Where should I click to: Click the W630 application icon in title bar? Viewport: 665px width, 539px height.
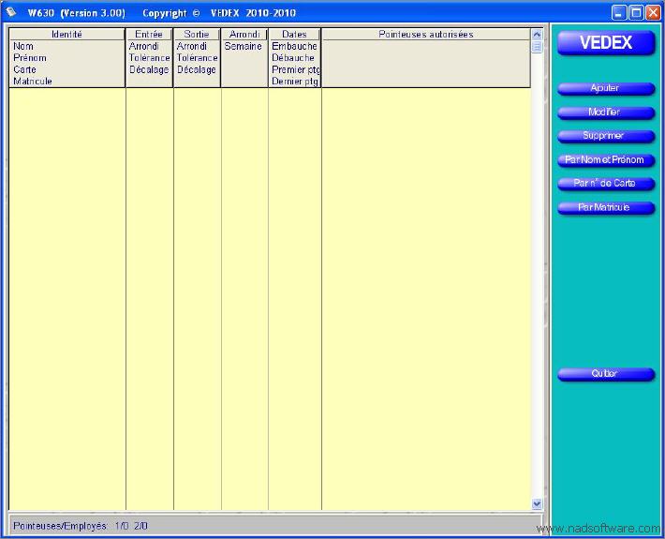11,12
